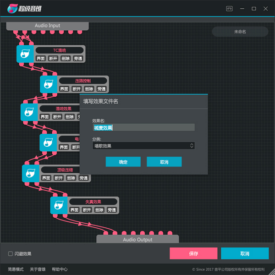
Task: Open the 分类 category dropdown
Action: pyautogui.click(x=143, y=146)
